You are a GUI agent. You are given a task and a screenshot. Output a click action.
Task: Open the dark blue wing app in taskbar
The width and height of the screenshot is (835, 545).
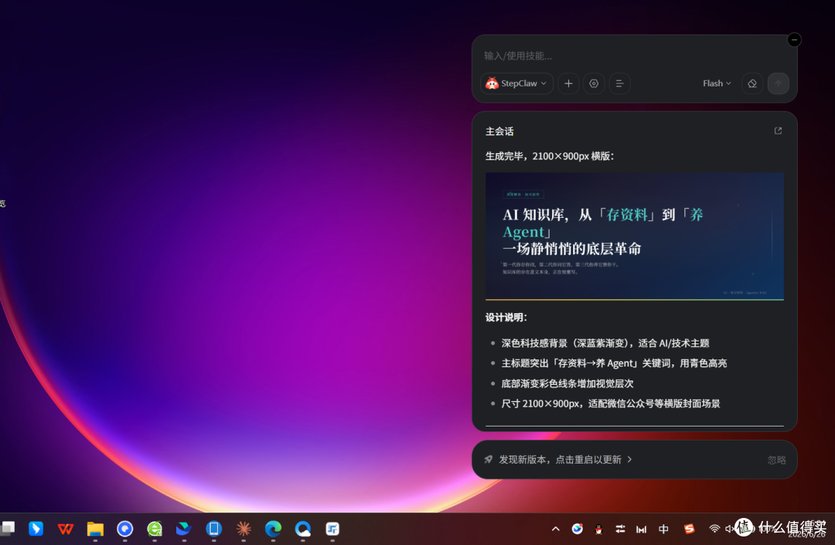184,529
